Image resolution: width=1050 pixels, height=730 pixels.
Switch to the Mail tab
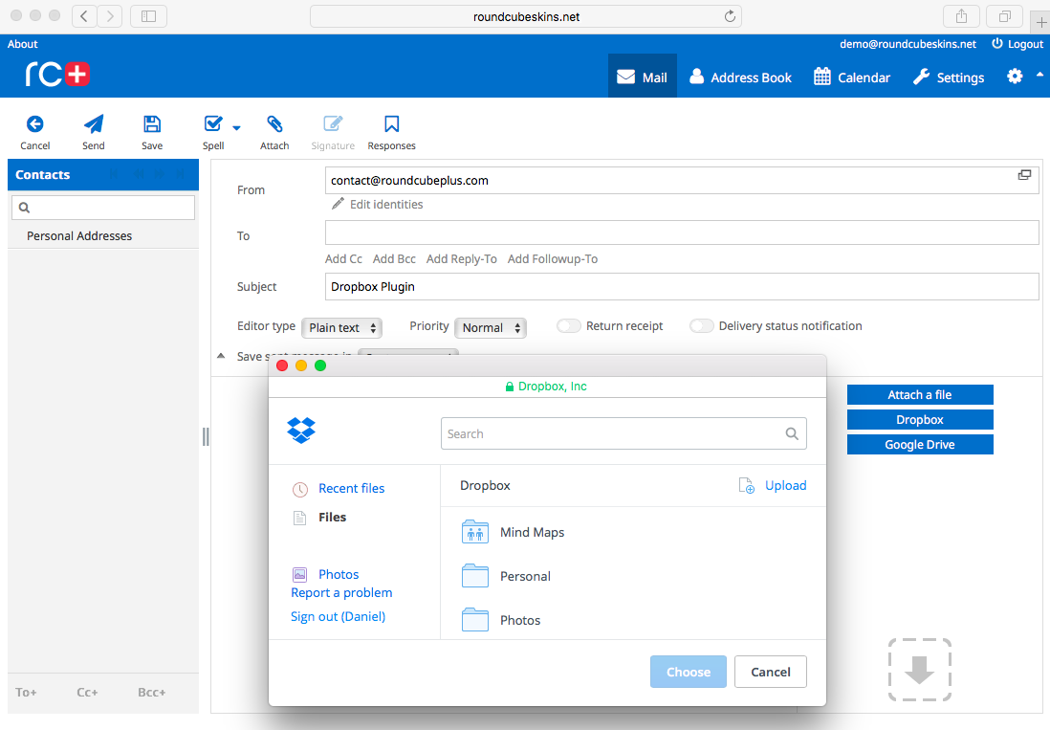pos(643,76)
